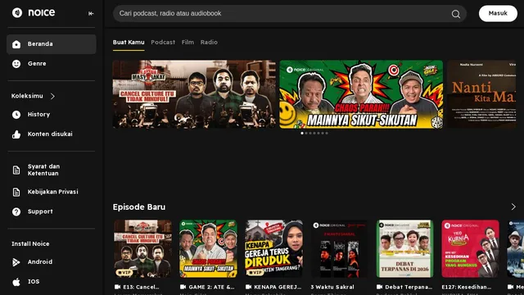
Task: Open the Debat Terpanas di 2026 thumbnail
Action: click(x=404, y=248)
